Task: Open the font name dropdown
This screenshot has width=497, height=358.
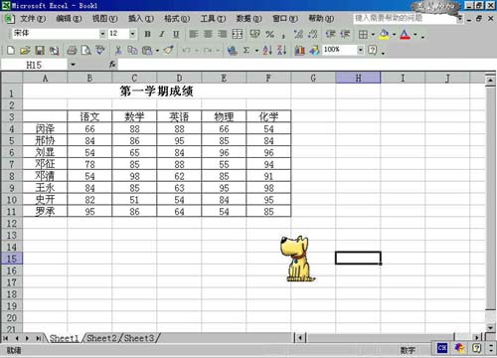Action: point(102,34)
